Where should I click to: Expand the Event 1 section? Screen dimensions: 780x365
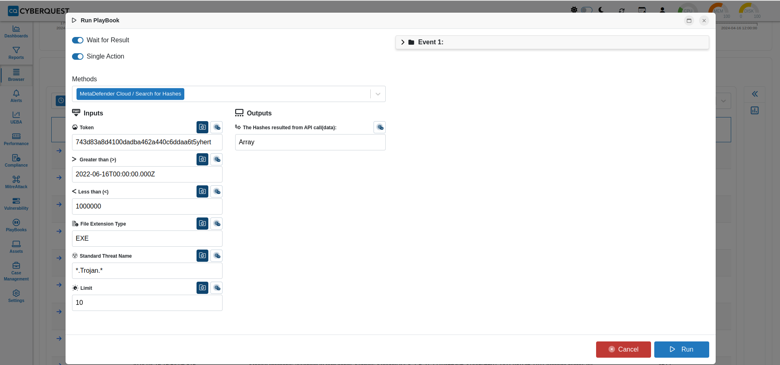pos(552,42)
